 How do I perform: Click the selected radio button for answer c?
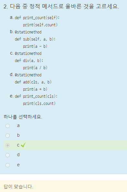(7, 145)
